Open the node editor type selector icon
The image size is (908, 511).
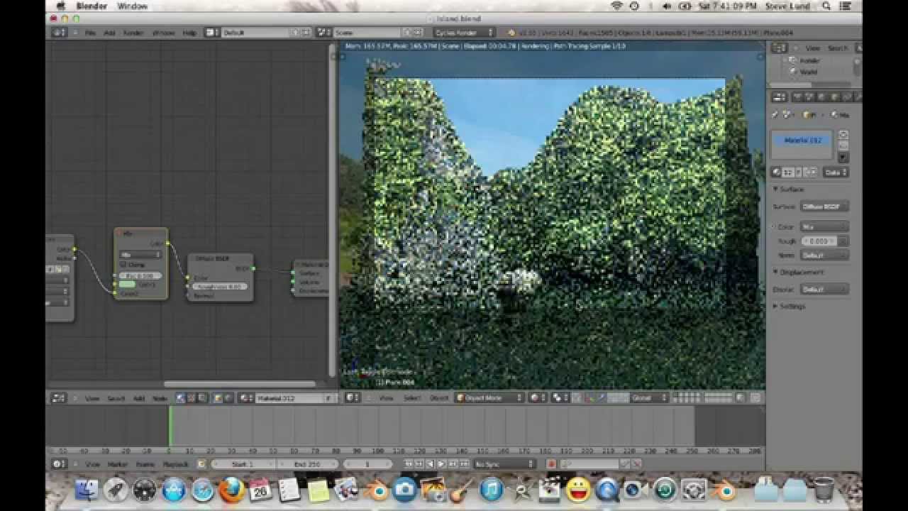coord(60,398)
